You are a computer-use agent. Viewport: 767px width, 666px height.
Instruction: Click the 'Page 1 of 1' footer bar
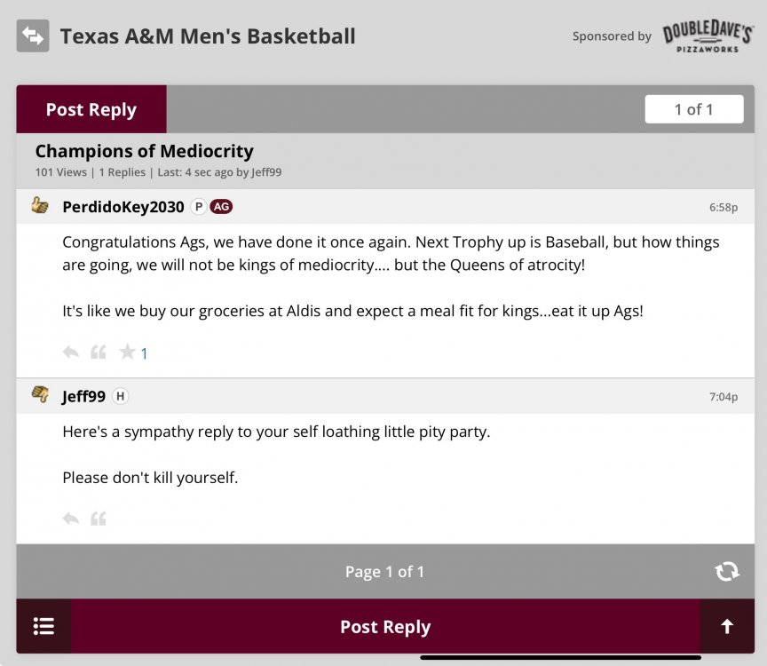[x=384, y=572]
